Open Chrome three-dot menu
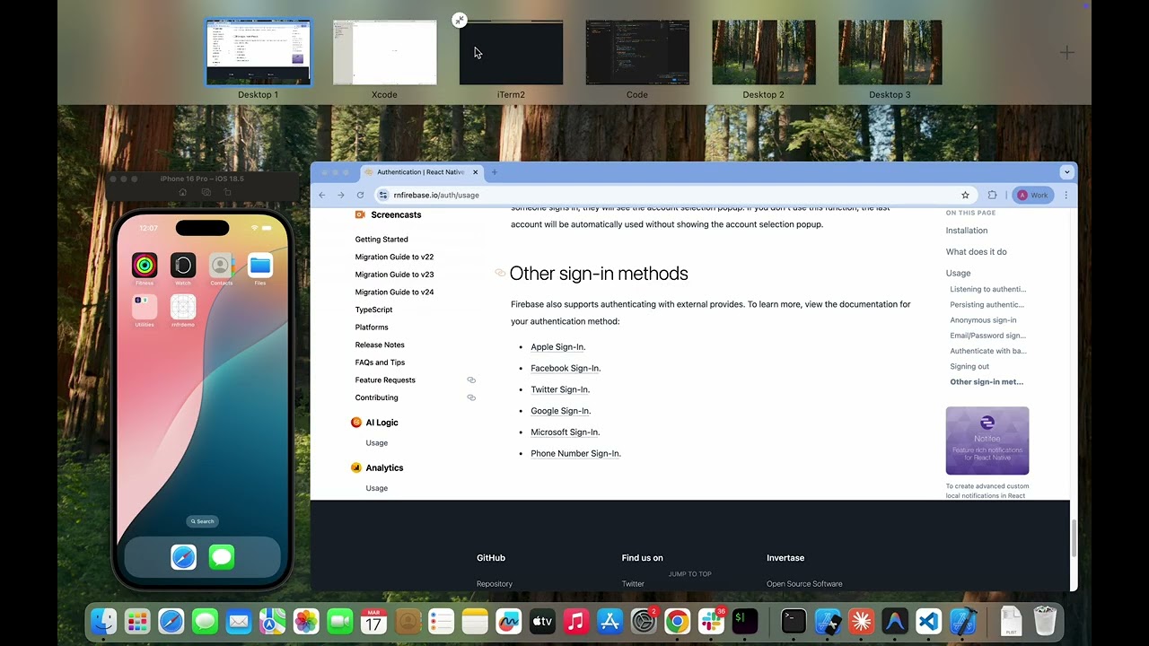 (x=1066, y=195)
